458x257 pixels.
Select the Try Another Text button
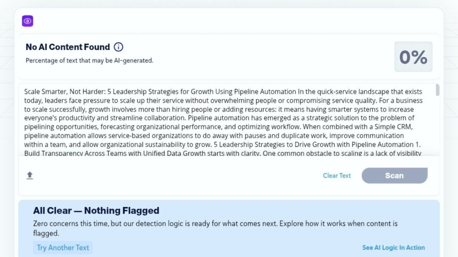tap(63, 248)
